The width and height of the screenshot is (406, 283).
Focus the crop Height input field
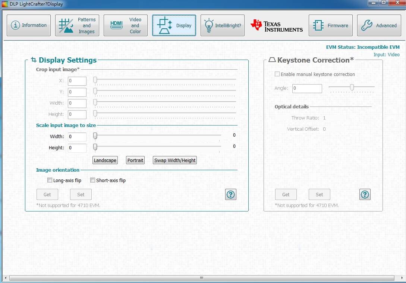[77, 114]
